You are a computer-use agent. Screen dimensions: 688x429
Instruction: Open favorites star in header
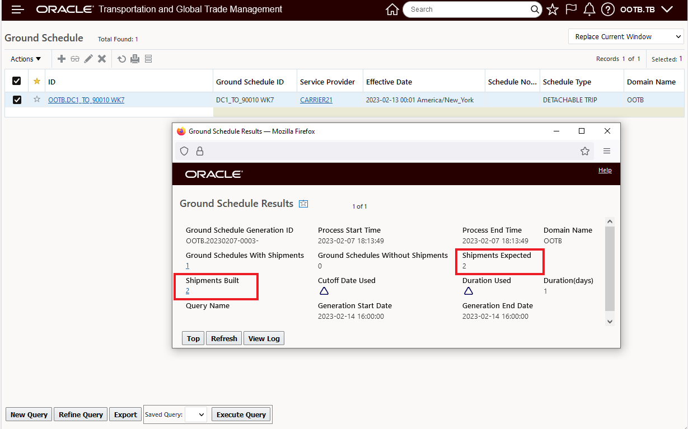(553, 10)
